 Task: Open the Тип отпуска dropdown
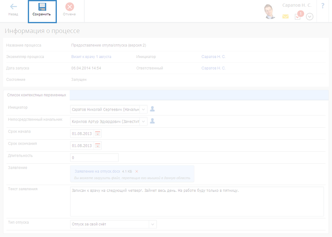(x=152, y=225)
